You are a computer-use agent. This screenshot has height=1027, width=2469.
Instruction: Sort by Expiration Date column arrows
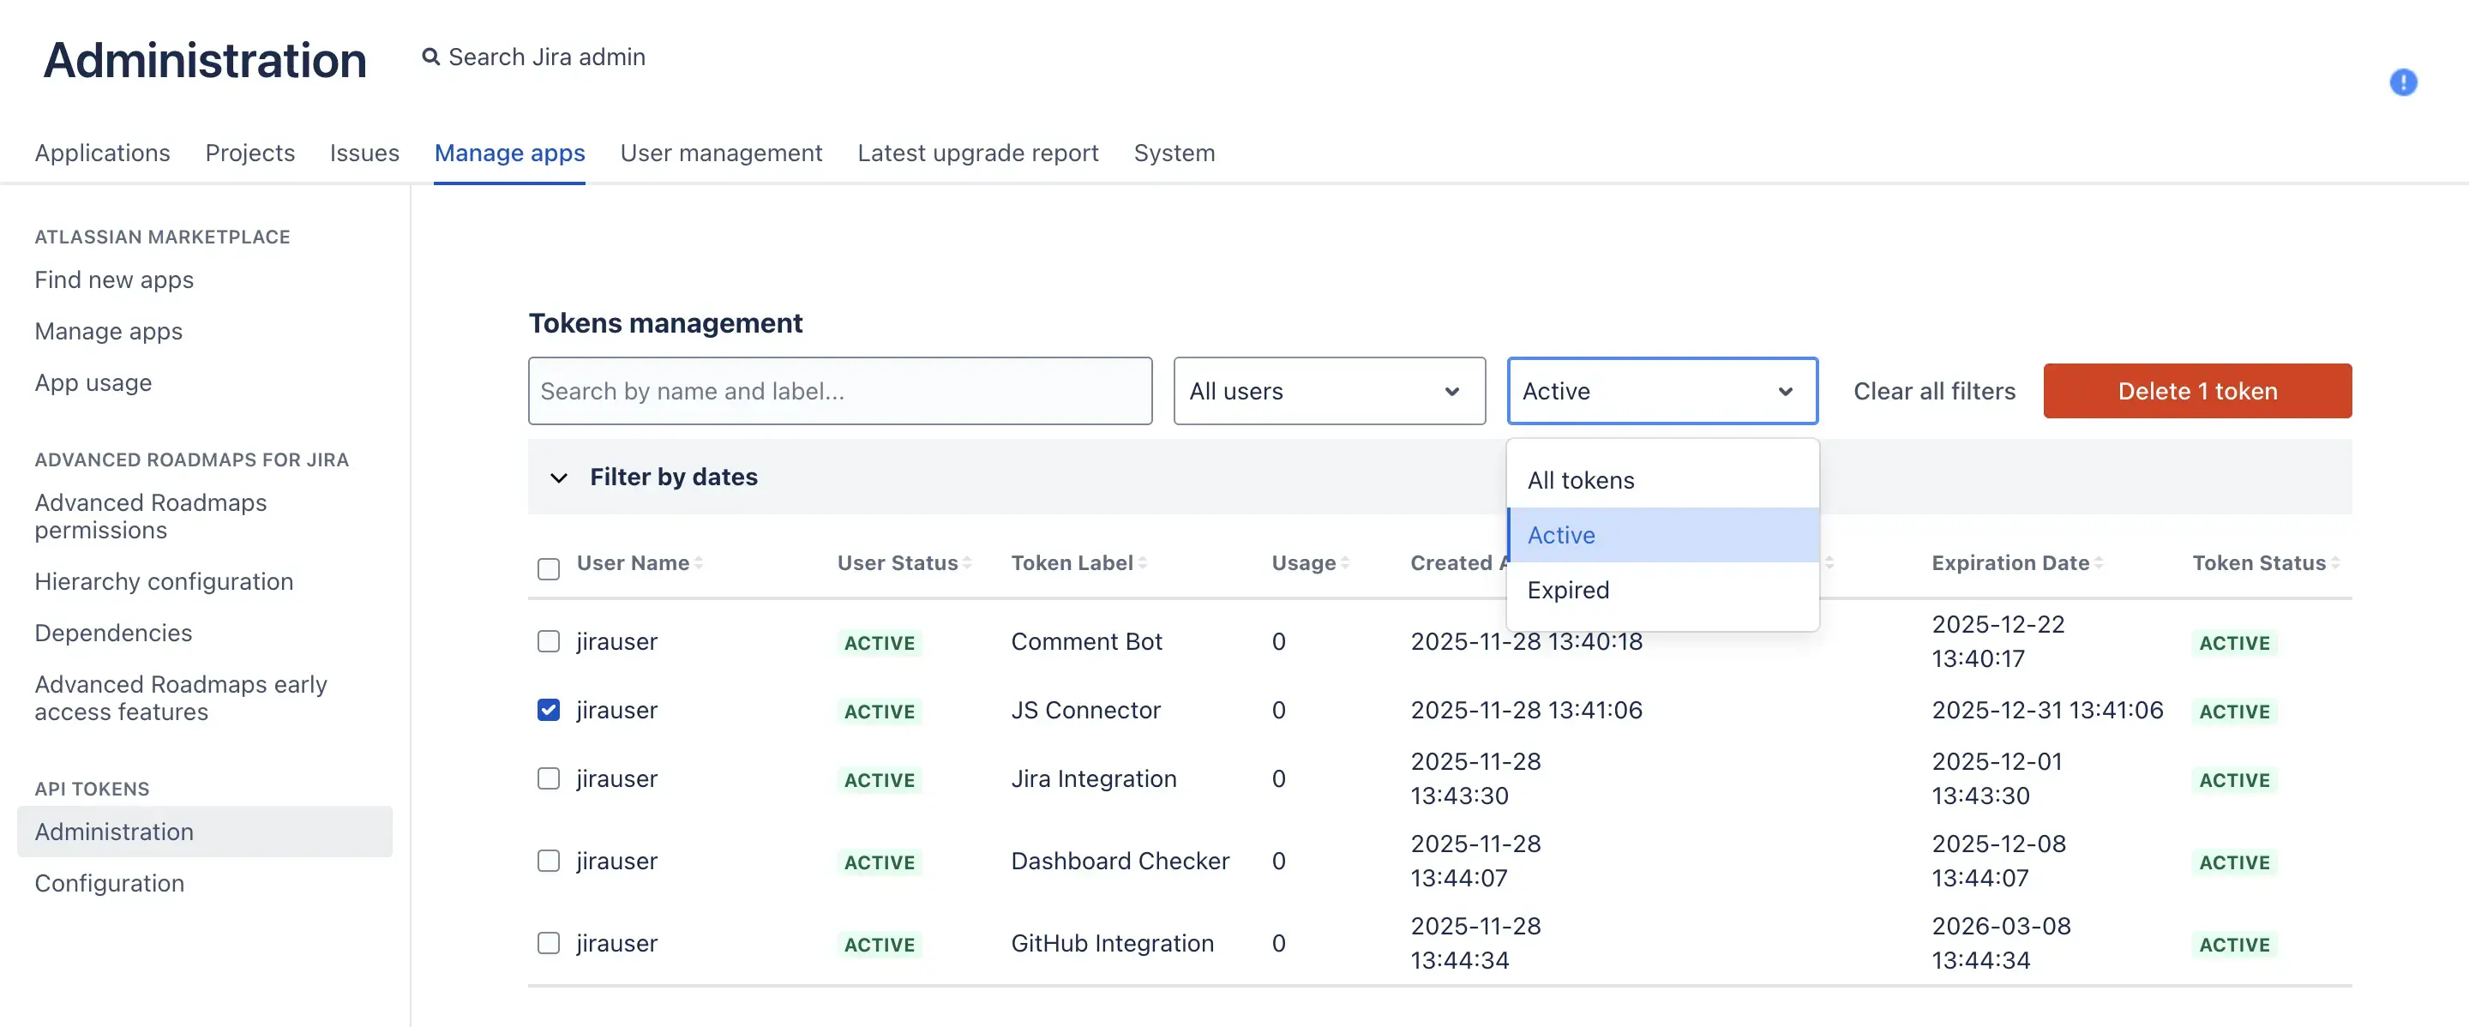tap(2098, 563)
